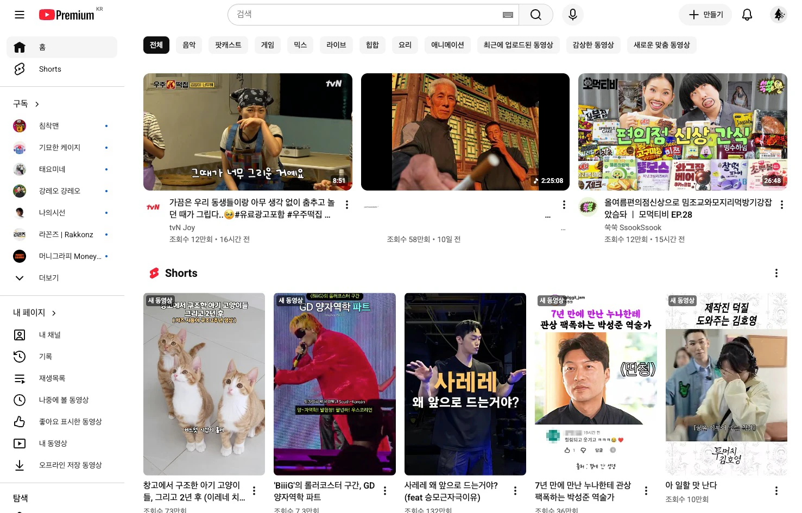Image resolution: width=802 pixels, height=513 pixels.
Task: Open the 머니그라피 Money subscription channel
Action: click(62, 256)
